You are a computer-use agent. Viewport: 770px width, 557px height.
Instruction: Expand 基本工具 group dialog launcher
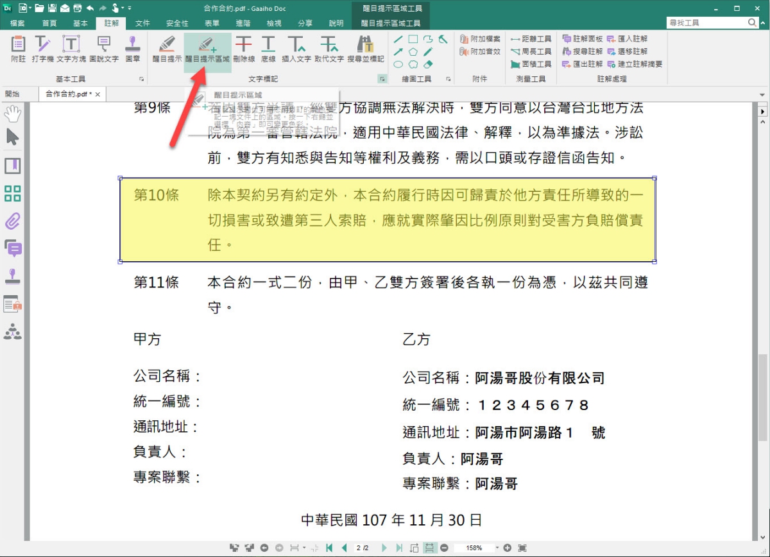click(141, 79)
